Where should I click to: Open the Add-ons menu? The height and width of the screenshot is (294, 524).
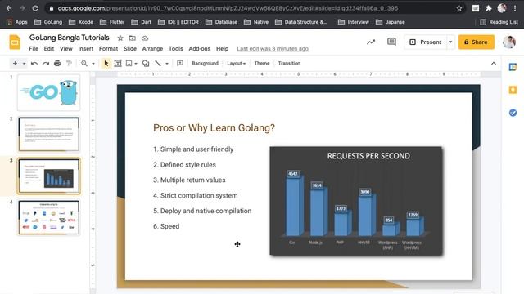[x=200, y=49]
